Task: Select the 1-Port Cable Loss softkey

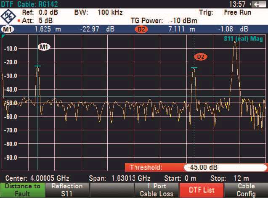Action: click(157, 190)
